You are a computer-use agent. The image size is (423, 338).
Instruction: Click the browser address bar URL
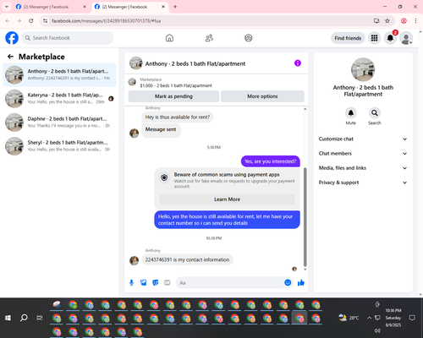[106, 21]
